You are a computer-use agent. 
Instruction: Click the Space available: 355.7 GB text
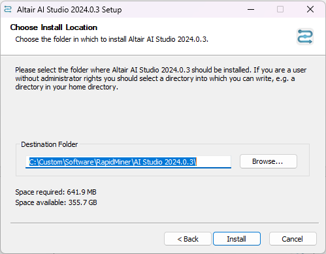(56, 202)
